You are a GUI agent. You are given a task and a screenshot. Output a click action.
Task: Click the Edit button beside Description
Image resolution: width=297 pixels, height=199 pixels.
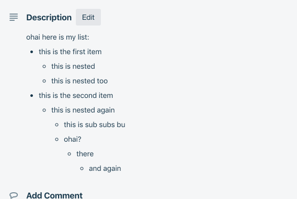(x=88, y=17)
